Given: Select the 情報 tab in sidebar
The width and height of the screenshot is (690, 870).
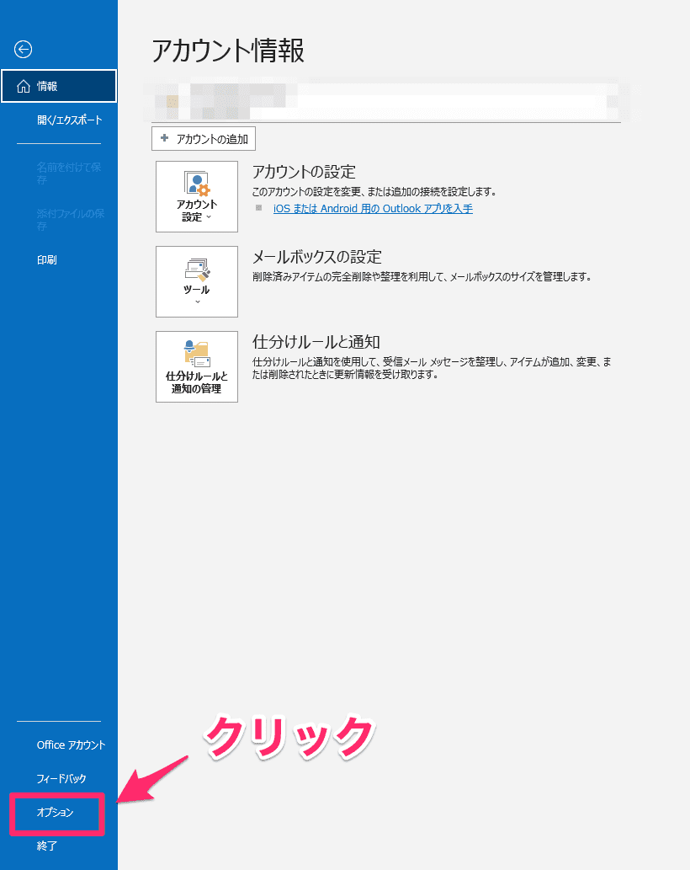Looking at the screenshot, I should pos(59,86).
